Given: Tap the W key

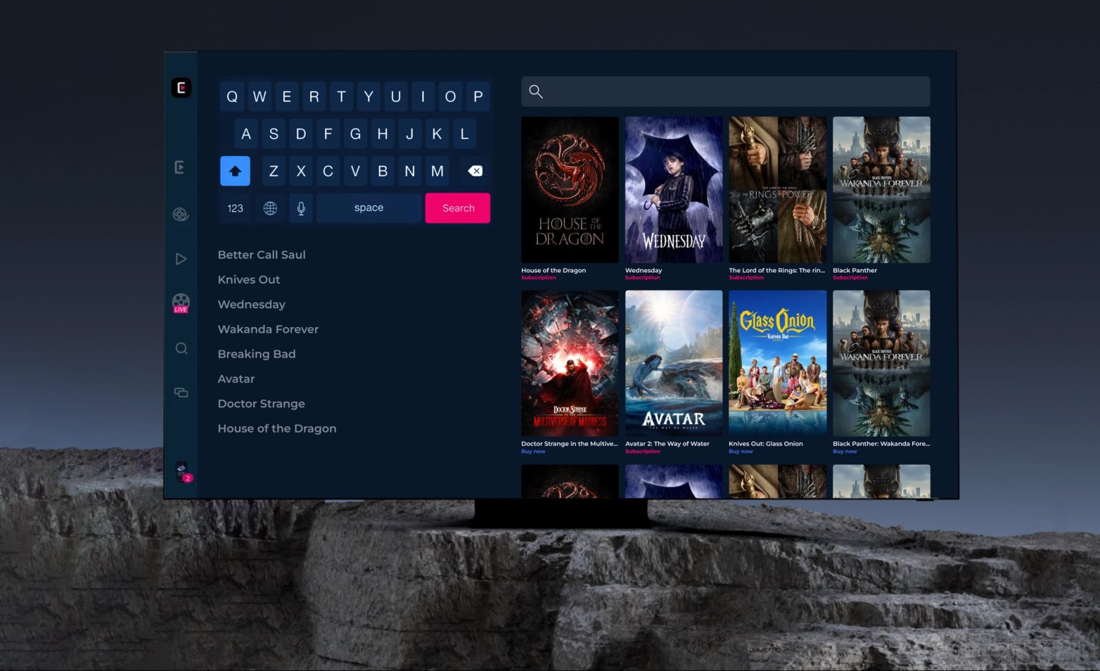Looking at the screenshot, I should tap(259, 97).
